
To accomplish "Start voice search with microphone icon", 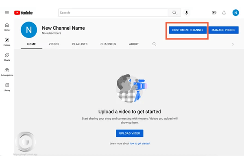I will [187, 13].
